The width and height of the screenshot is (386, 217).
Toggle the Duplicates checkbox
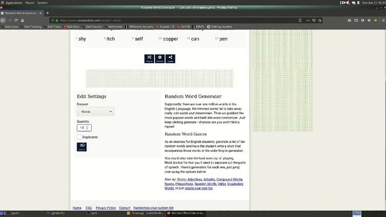coord(79,137)
